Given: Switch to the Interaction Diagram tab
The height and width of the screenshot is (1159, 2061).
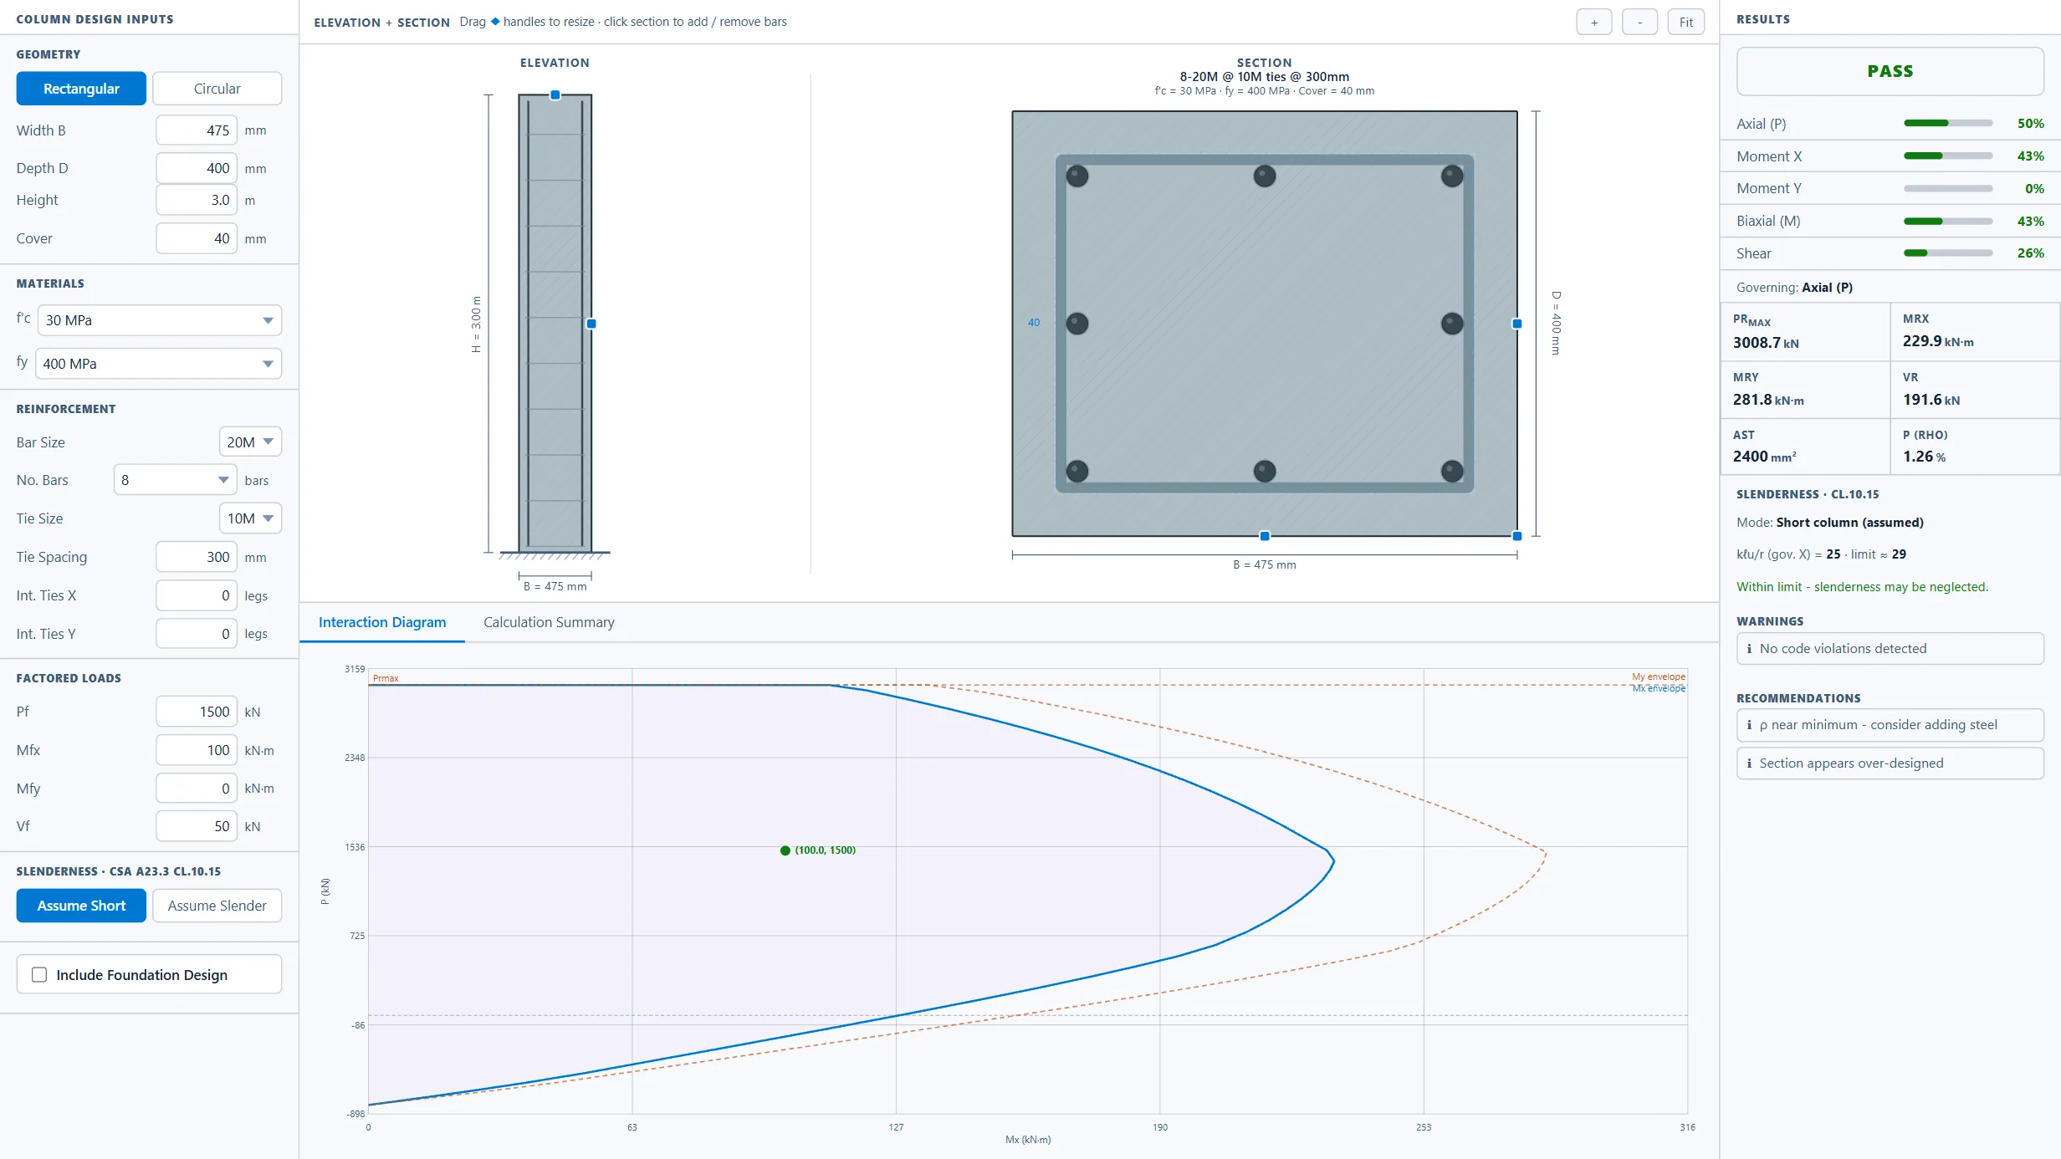Looking at the screenshot, I should (x=382, y=622).
